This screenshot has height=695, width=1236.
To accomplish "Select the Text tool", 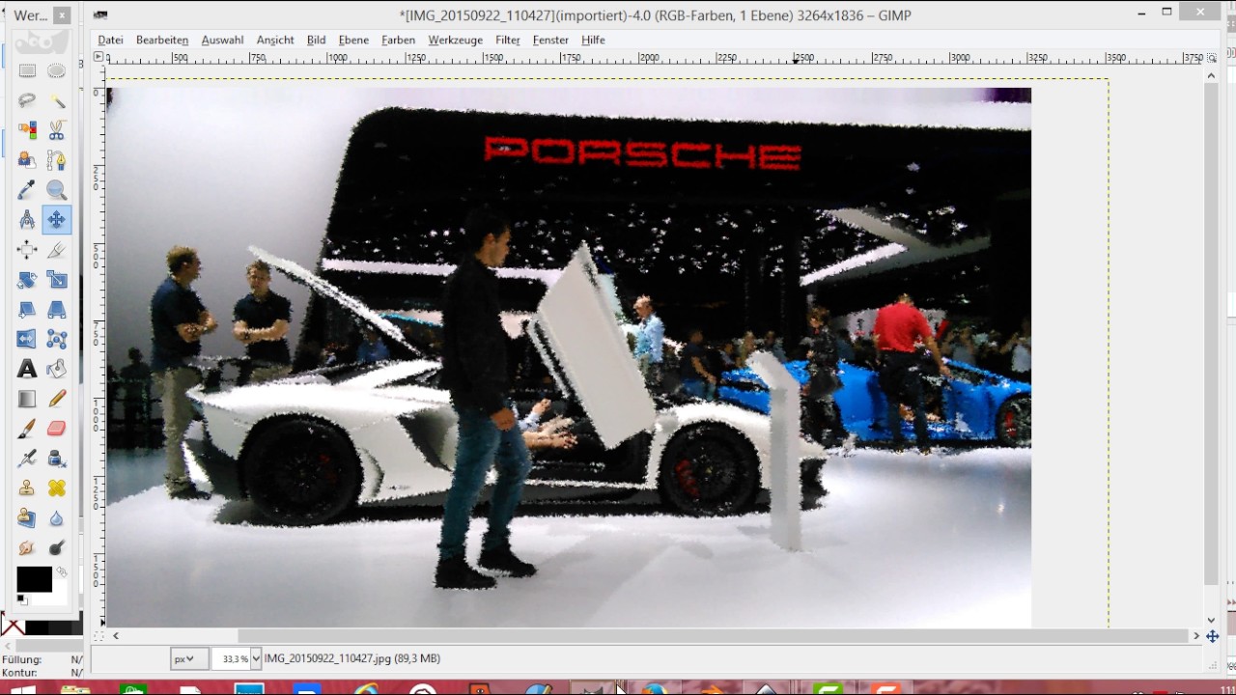I will (x=27, y=369).
